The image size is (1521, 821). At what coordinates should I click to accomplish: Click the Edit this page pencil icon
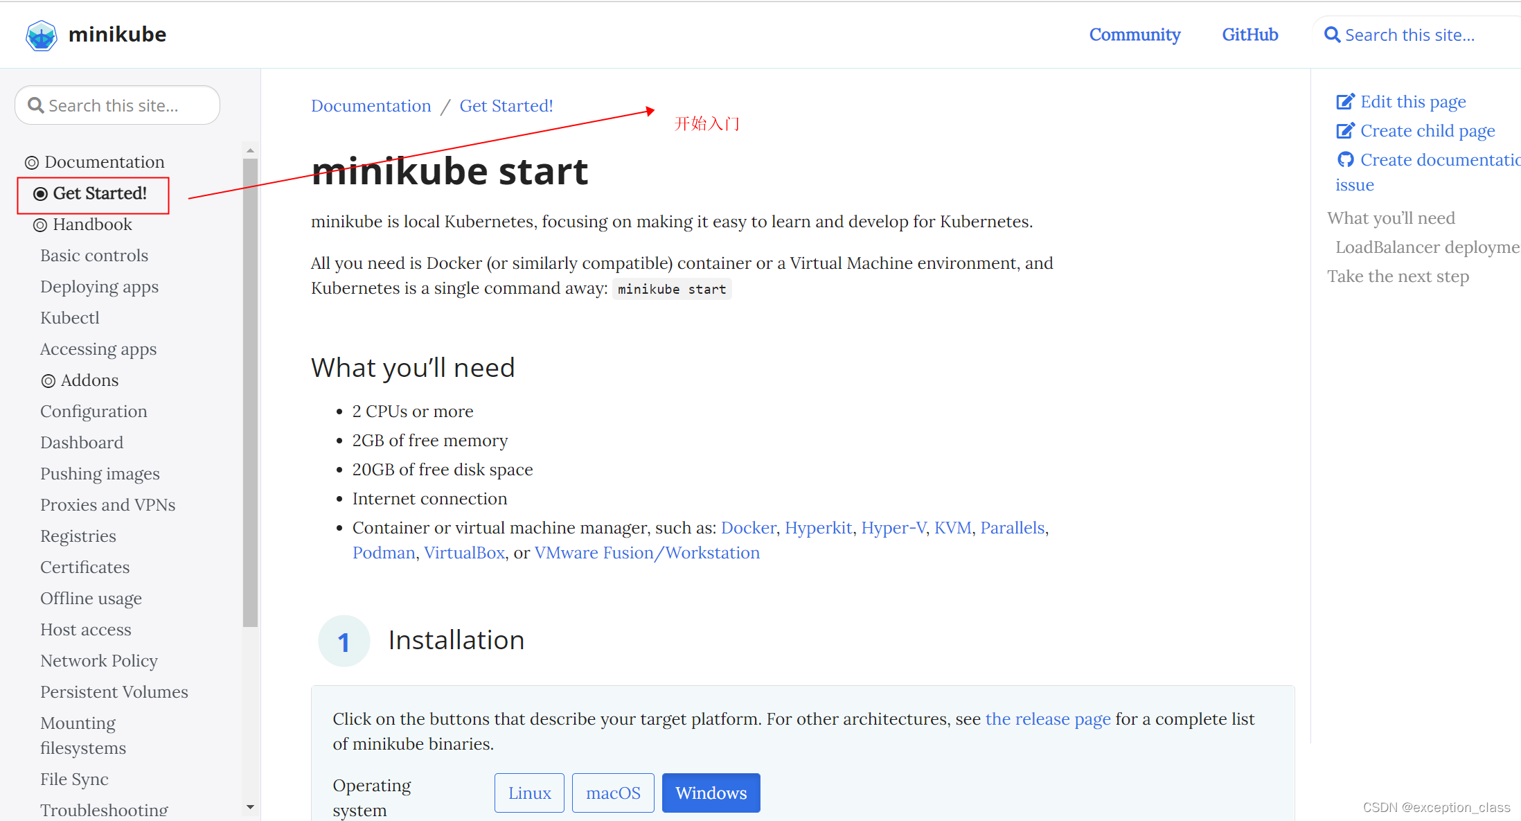(x=1345, y=102)
